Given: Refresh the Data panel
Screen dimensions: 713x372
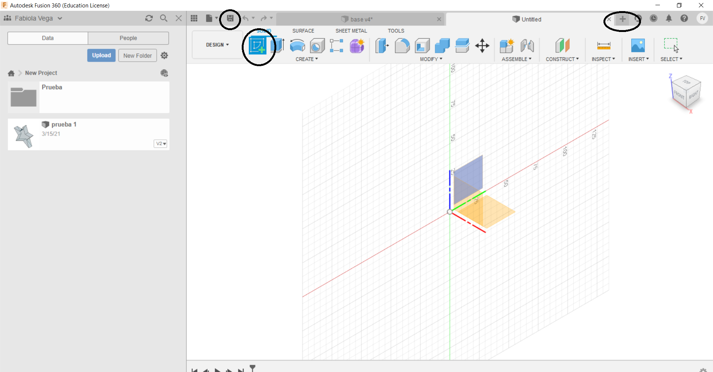Looking at the screenshot, I should click(x=149, y=18).
